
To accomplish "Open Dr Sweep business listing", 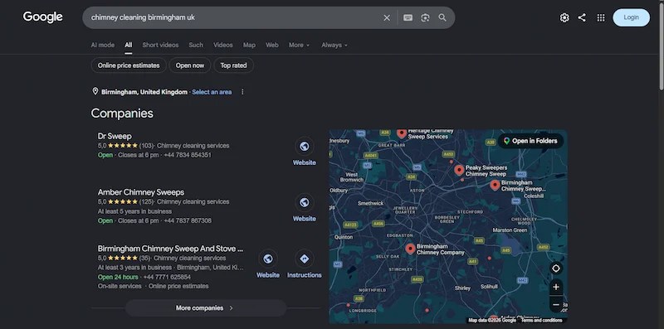I will click(115, 136).
